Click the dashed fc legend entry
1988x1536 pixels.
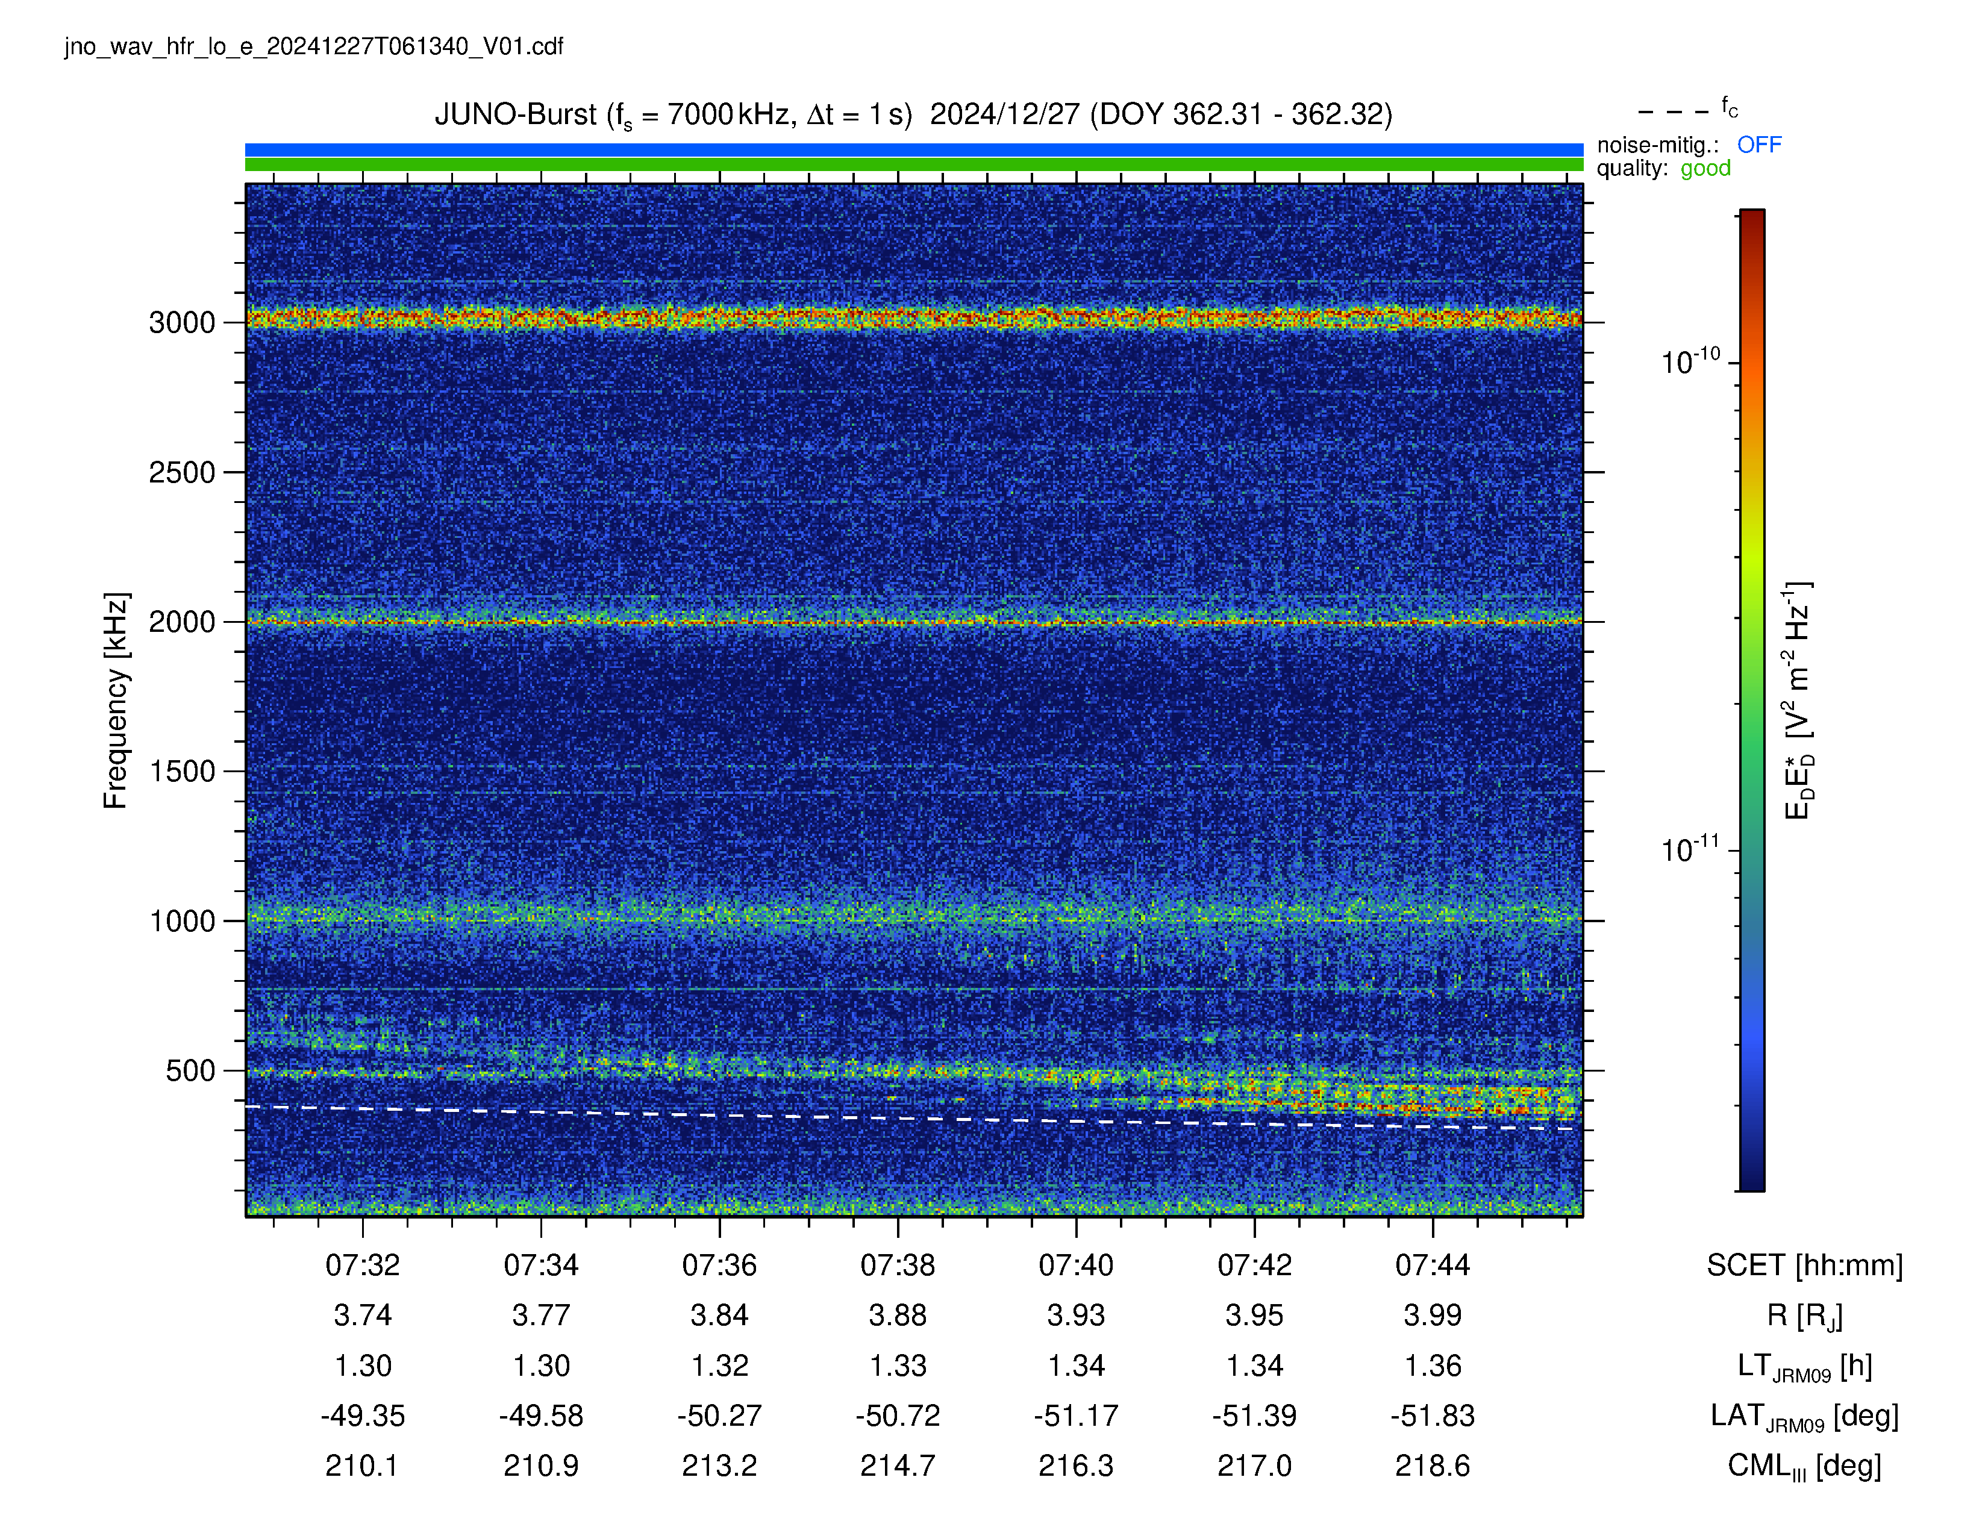coord(1687,110)
